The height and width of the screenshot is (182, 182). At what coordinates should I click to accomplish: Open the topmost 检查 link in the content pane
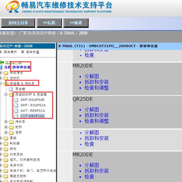coord(89,55)
